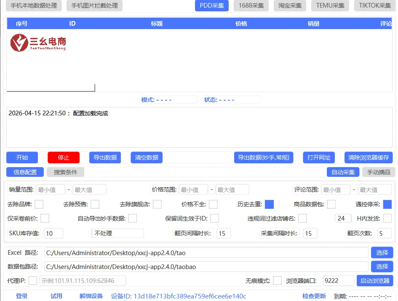Open the 淘宝采集 tab
The width and height of the screenshot is (398, 301).
click(x=290, y=5)
